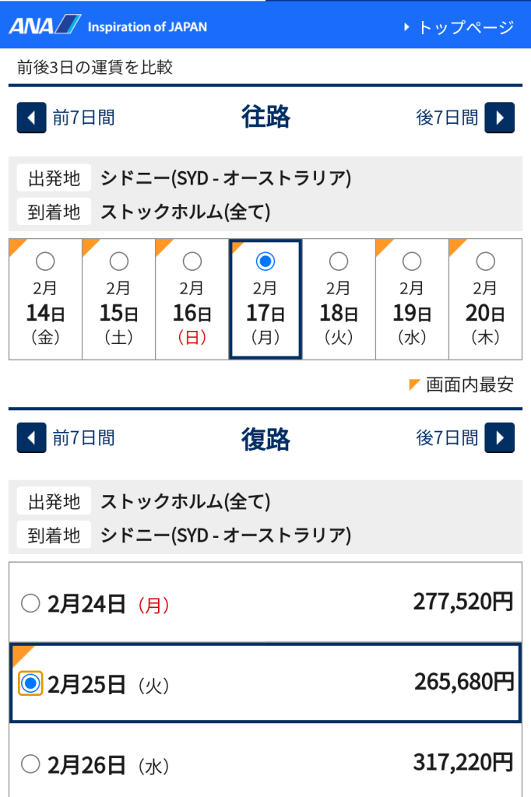This screenshot has width=531, height=797.
Task: Click return previous 7 days arrow icon
Action: point(31,438)
